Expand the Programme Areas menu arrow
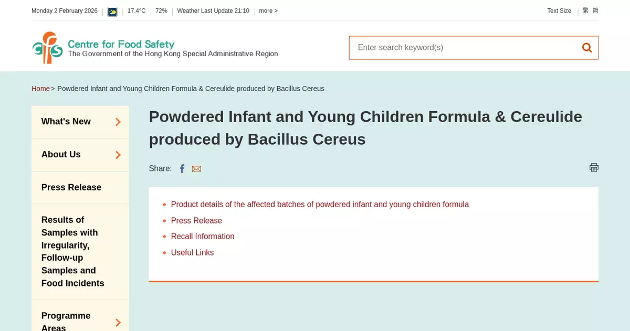The width and height of the screenshot is (630, 331). pos(118,322)
